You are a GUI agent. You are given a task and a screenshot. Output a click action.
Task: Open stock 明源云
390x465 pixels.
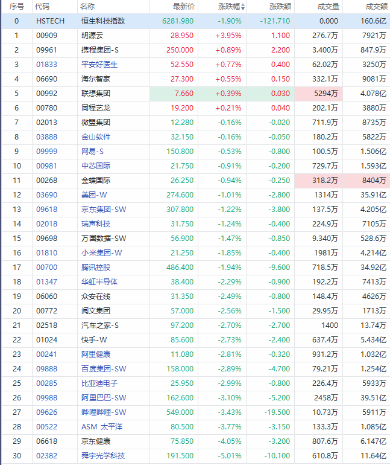point(92,36)
